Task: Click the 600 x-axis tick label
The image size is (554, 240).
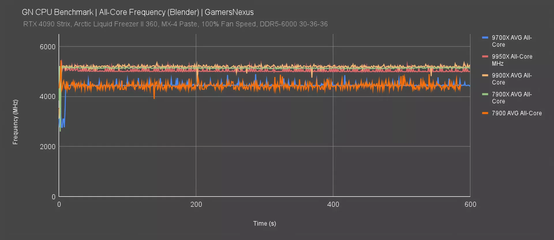Action: tap(470, 204)
